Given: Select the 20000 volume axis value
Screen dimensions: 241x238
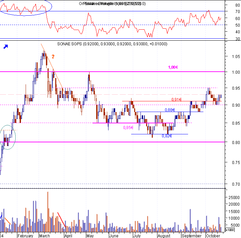Looking at the screenshot, I should (234, 204).
